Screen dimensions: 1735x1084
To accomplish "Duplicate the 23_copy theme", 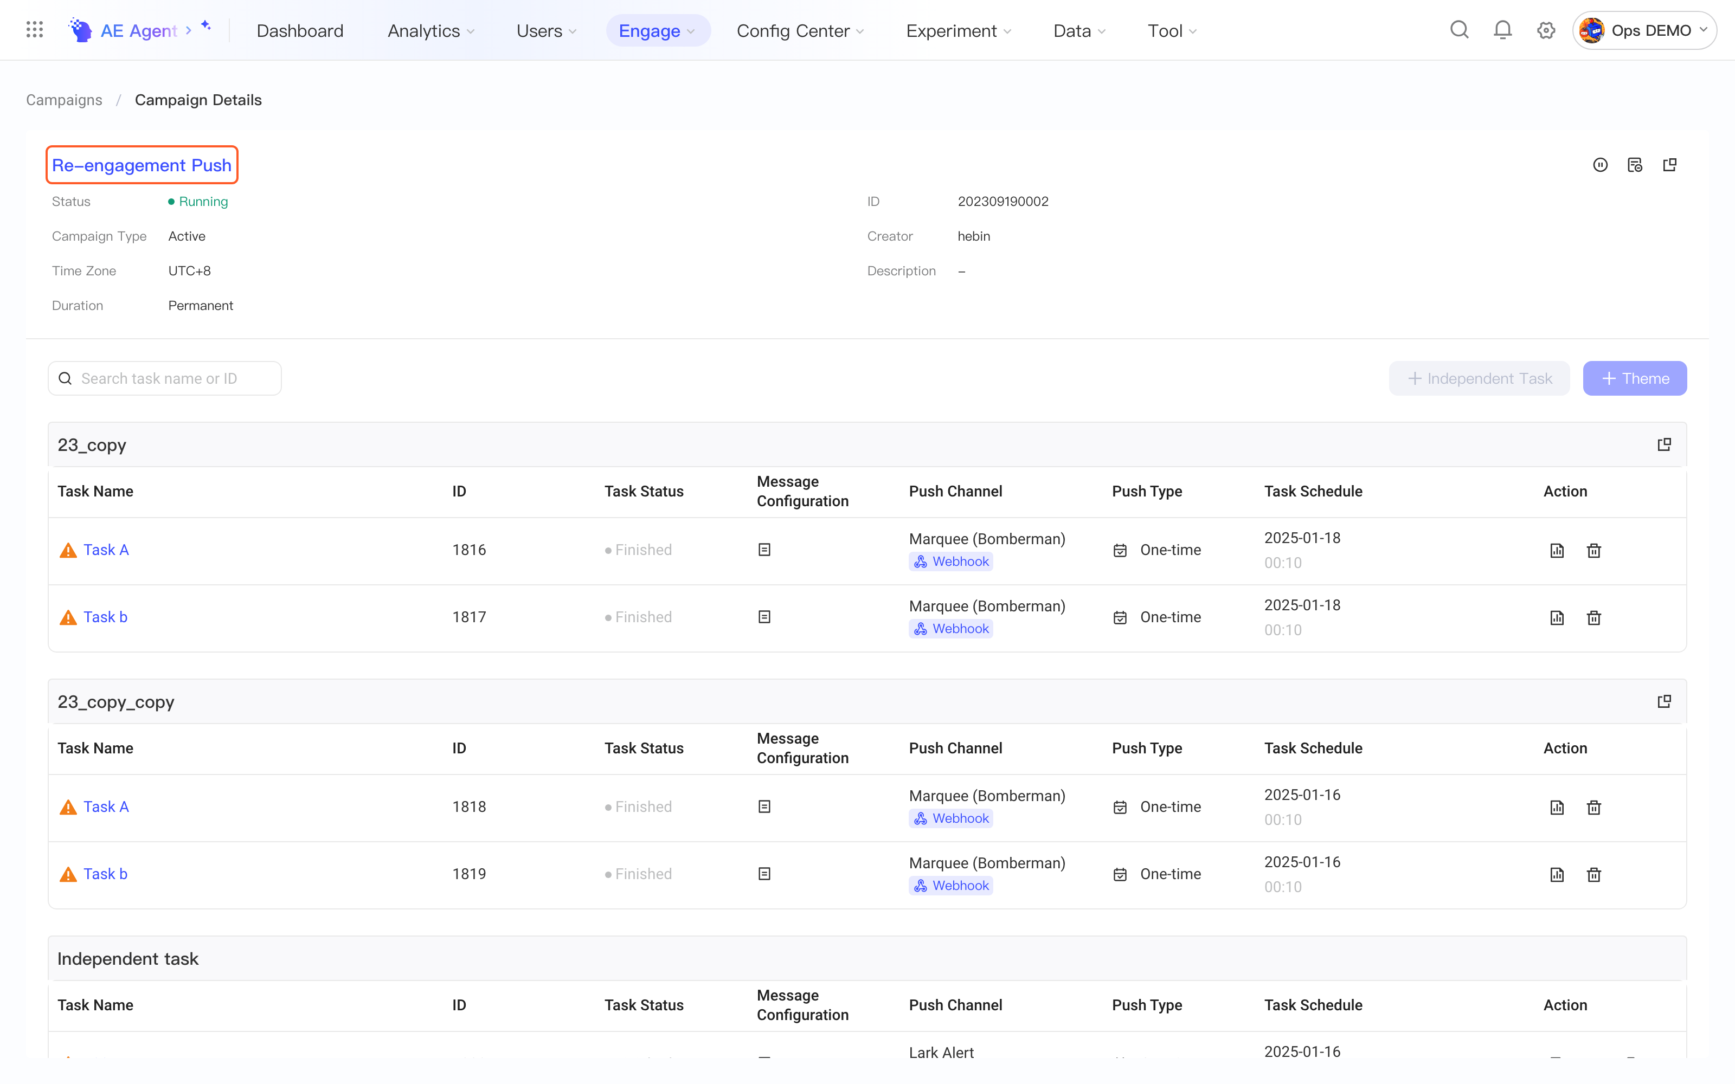I will pyautogui.click(x=1664, y=444).
